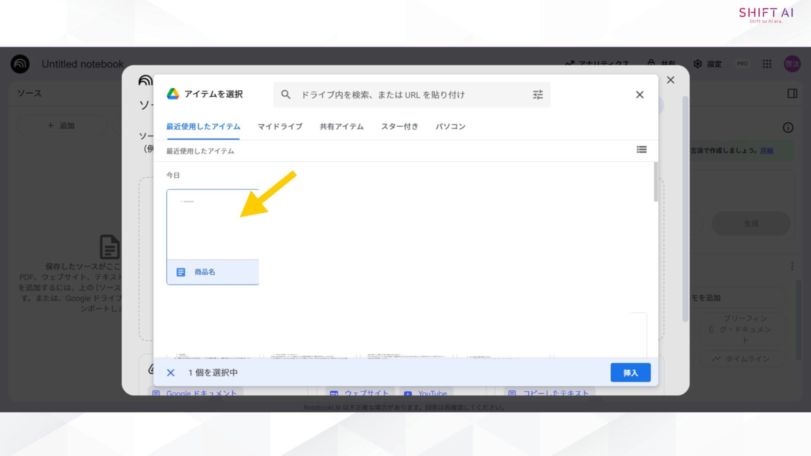
Task: Choose YouTube as a source type
Action: coord(427,393)
